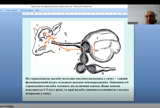160x108 pixels.
Task: Click the leftmost 12 mark on the ruler
Action: click(x=25, y=14)
